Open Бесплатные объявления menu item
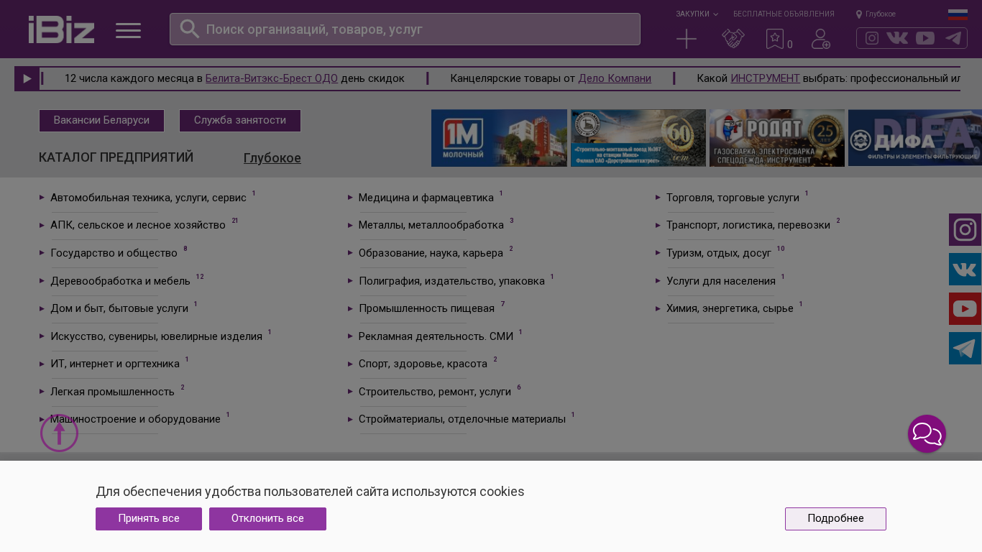Viewport: 982px width, 552px height. pyautogui.click(x=784, y=14)
